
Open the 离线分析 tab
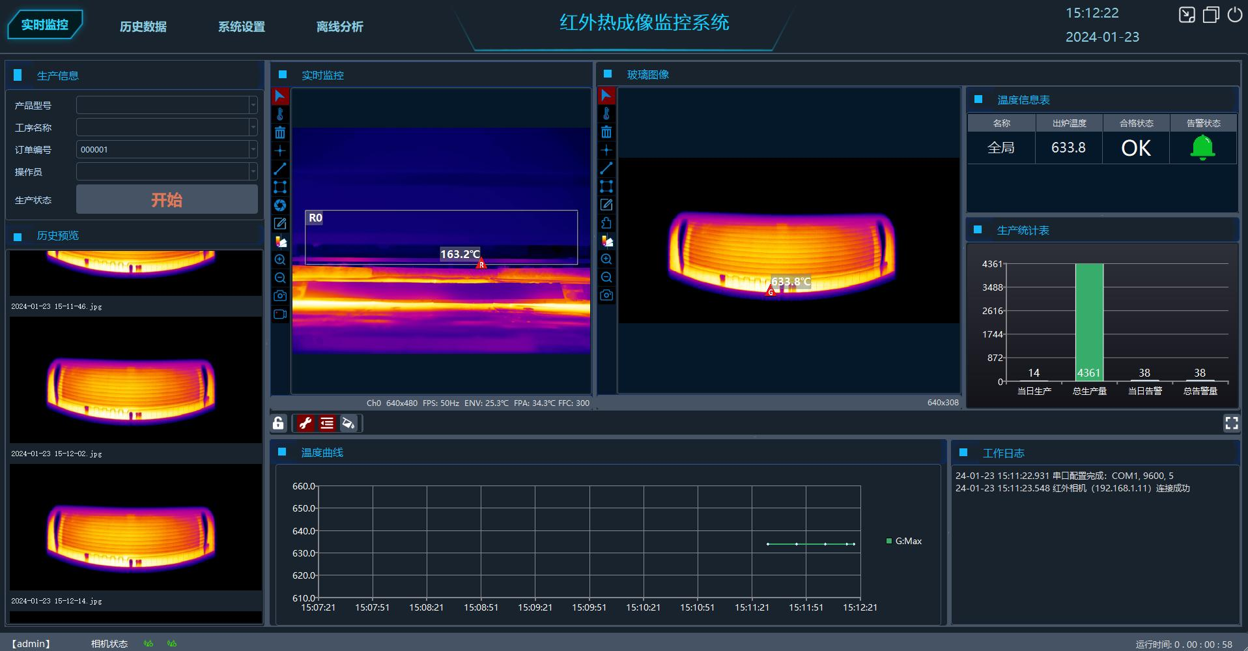point(340,27)
